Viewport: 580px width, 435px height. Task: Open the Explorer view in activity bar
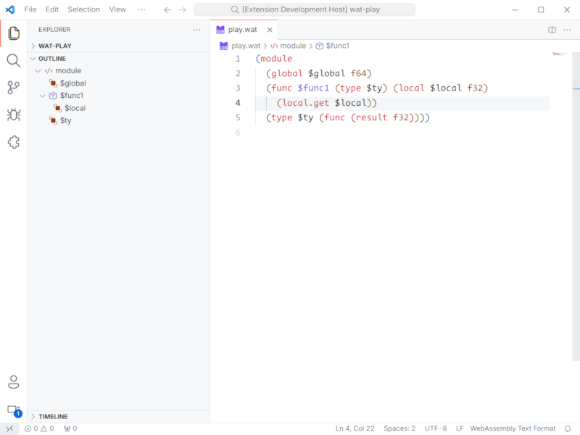tap(13, 33)
